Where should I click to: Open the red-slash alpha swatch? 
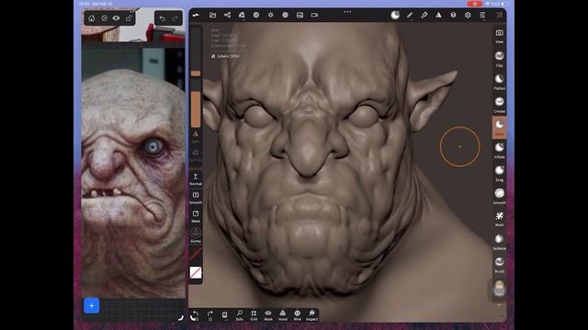(196, 255)
